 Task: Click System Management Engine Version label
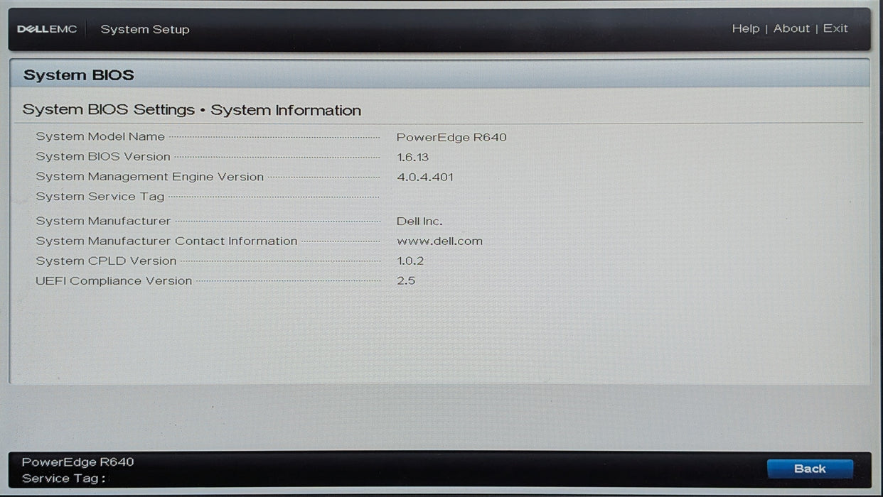point(150,177)
